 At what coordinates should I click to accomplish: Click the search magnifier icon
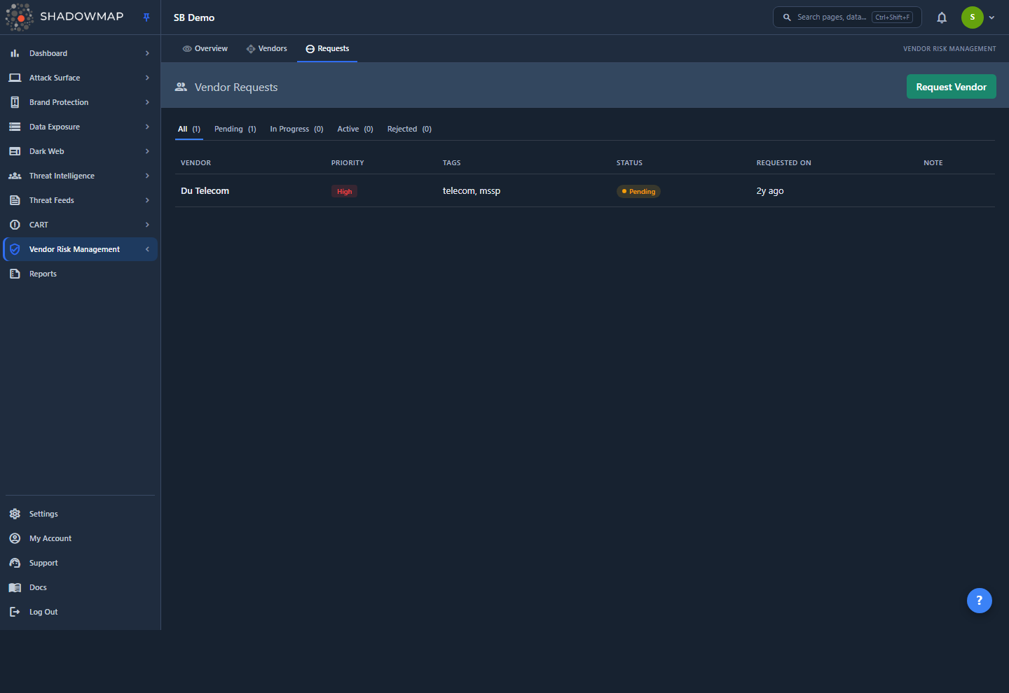(x=787, y=17)
